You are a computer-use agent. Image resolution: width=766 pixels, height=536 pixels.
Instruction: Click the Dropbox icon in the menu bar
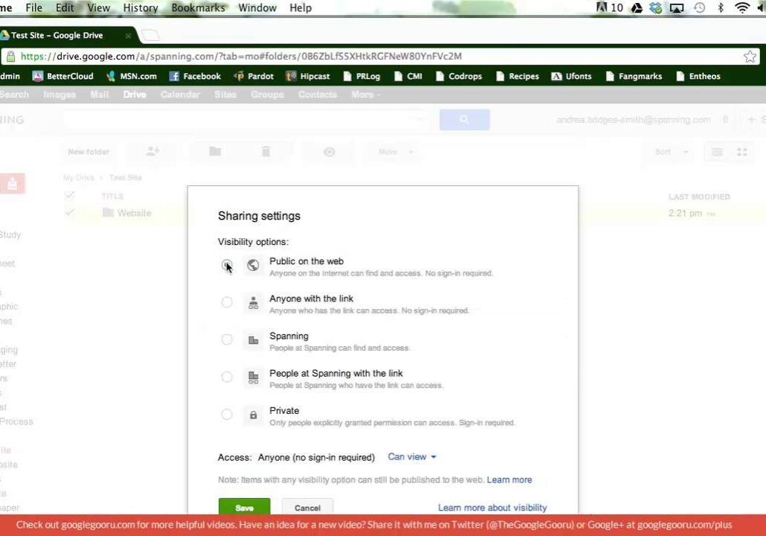click(656, 8)
